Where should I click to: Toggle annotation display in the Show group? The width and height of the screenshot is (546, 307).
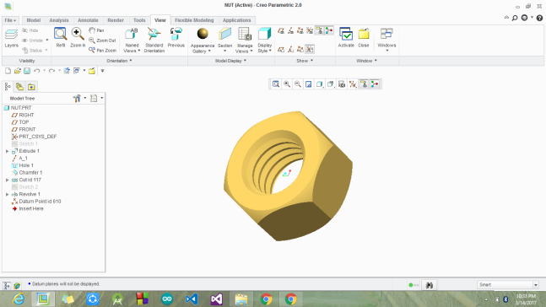(319, 31)
